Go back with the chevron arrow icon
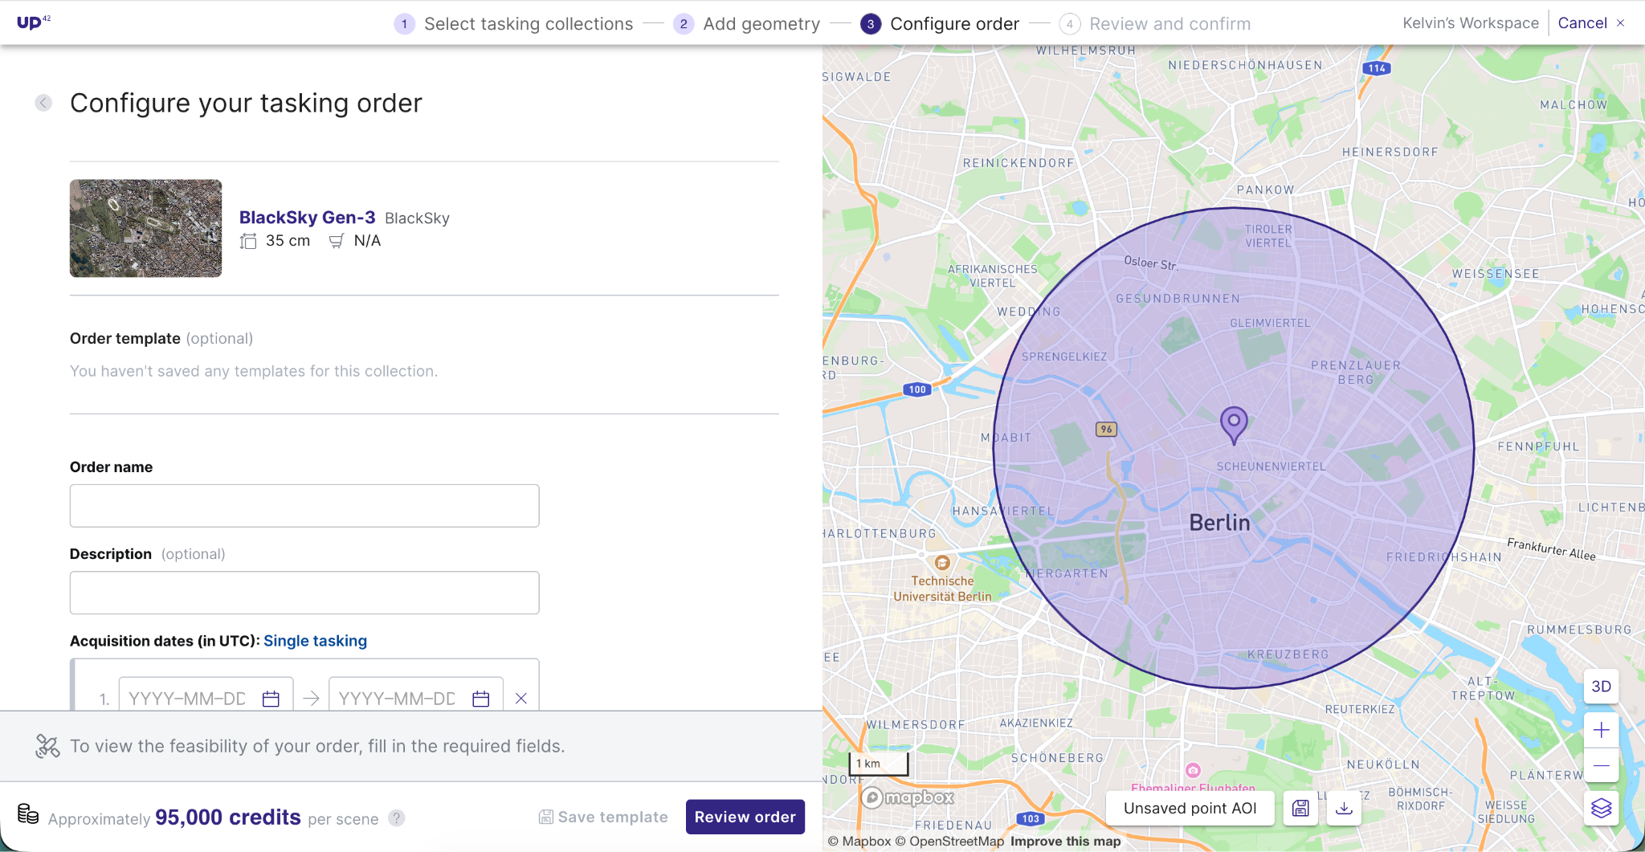1645x852 pixels. pos(43,103)
